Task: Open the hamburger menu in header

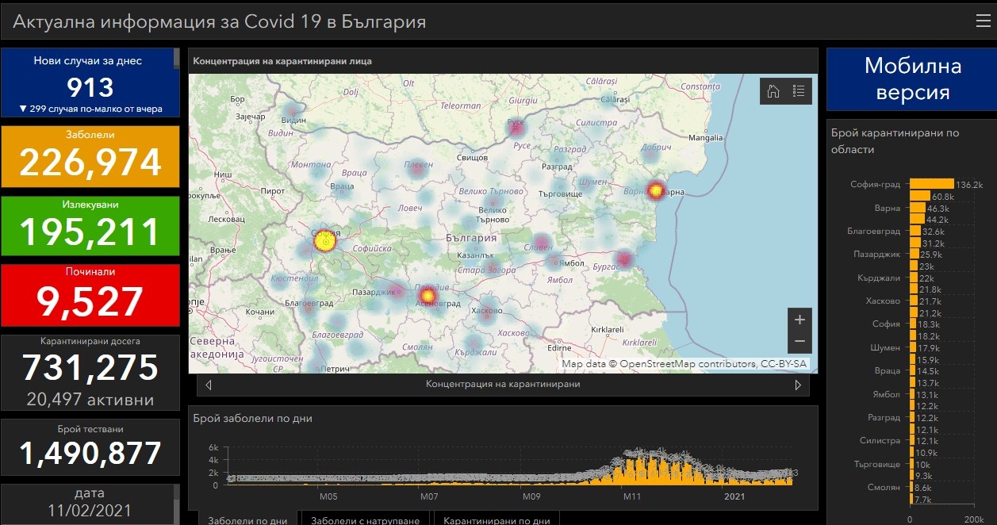Action: coord(983,21)
